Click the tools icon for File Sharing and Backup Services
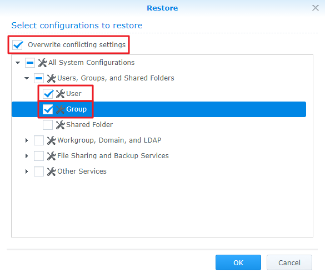 pyautogui.click(x=52, y=156)
